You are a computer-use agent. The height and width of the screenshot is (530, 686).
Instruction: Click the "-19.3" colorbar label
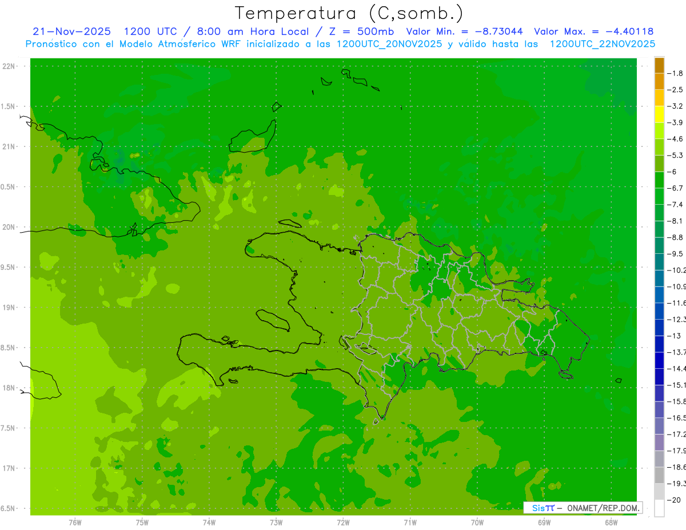[676, 484]
